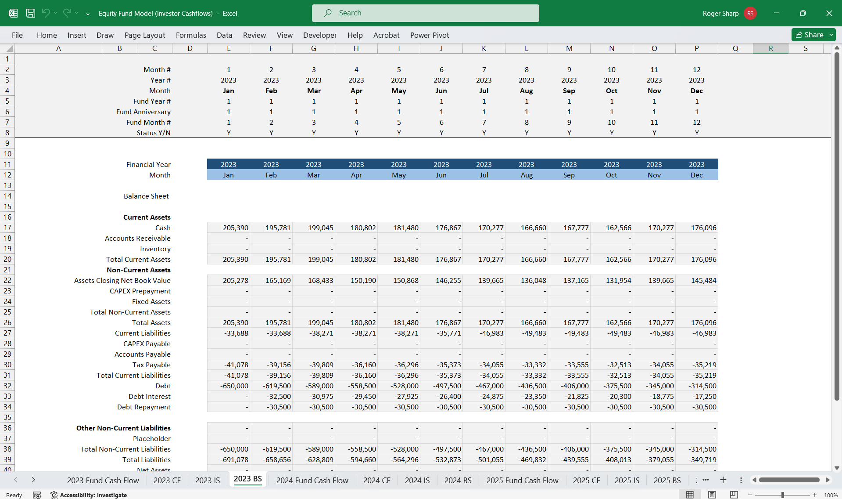Open Roger Sharp account avatar

pyautogui.click(x=750, y=13)
